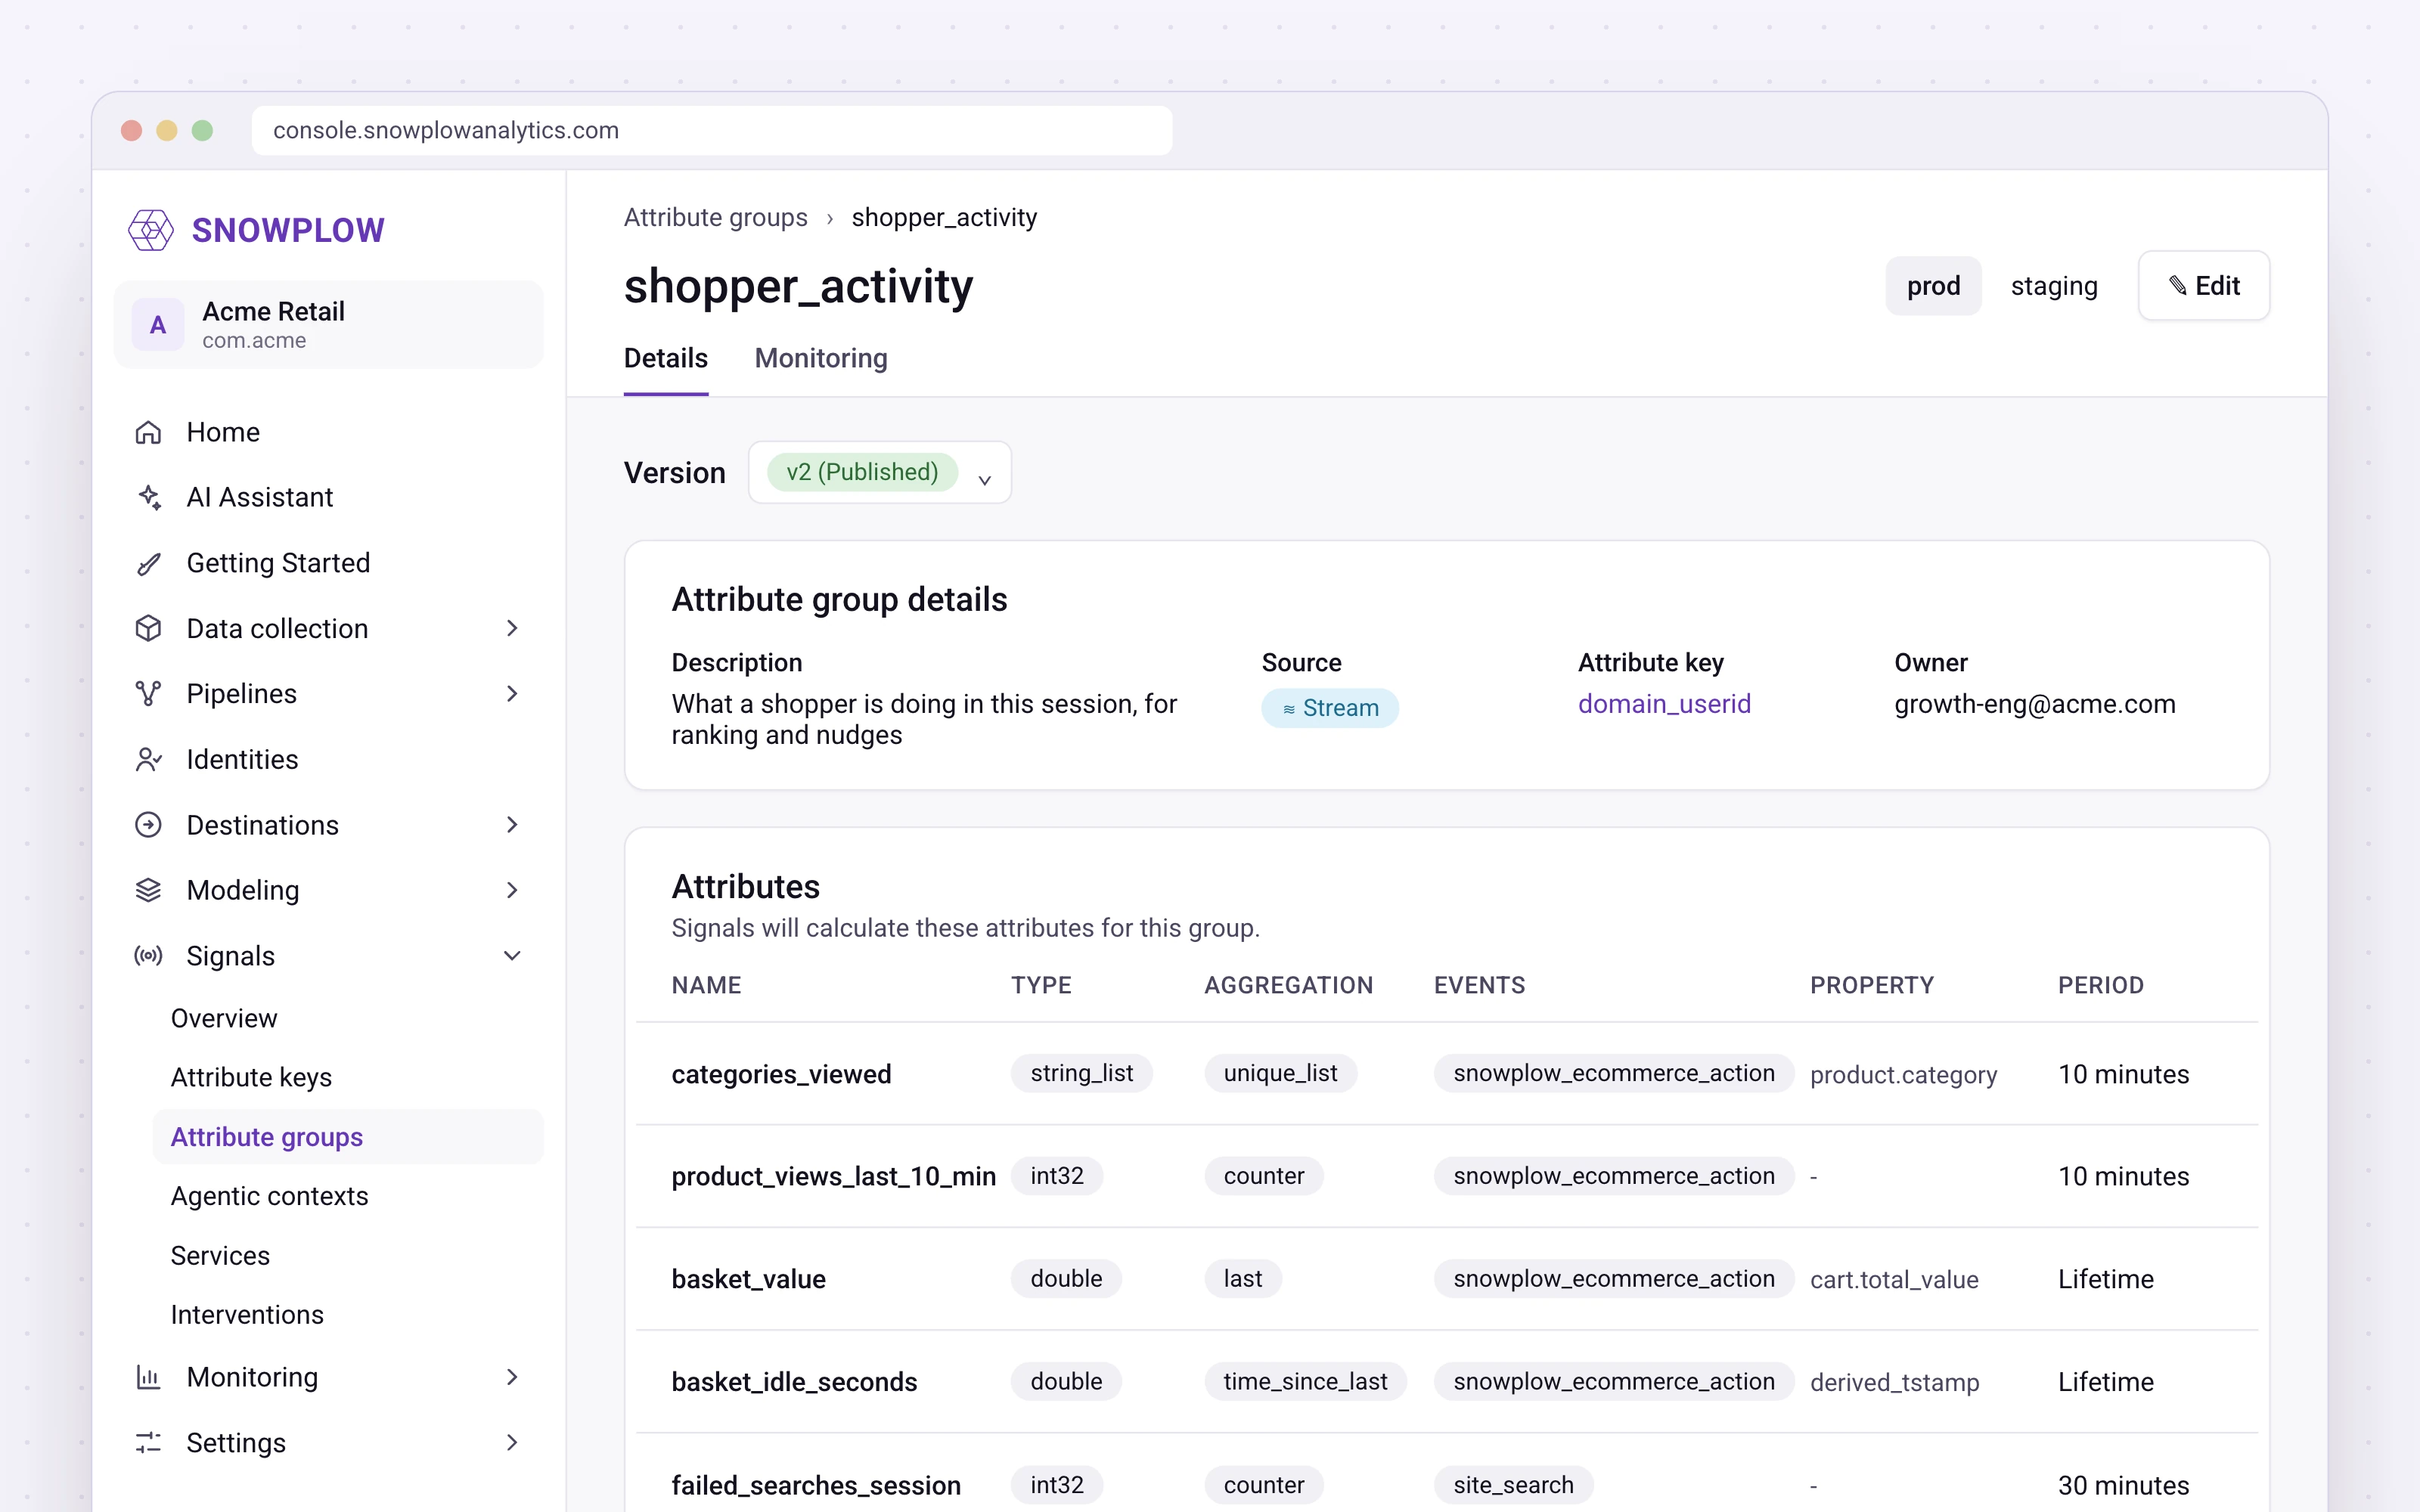Viewport: 2420px width, 1512px height.
Task: Collapse the Signals section chevron
Action: coord(512,956)
